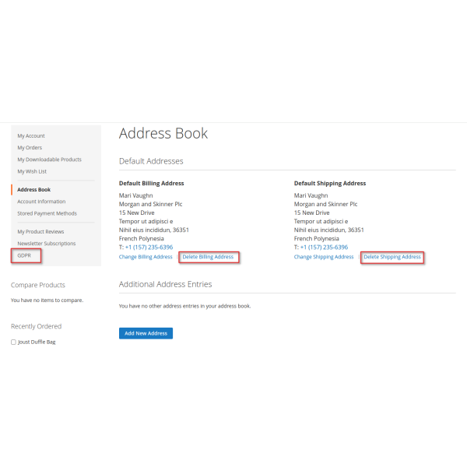This screenshot has height=467, width=467.
Task: Open My Product Reviews
Action: pos(40,231)
